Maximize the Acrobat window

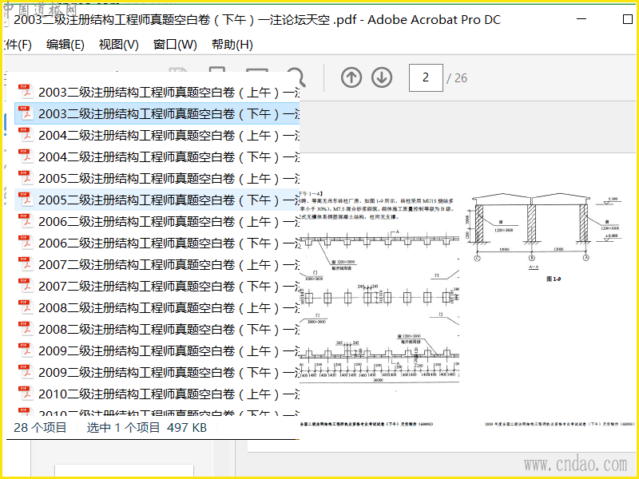(x=628, y=19)
